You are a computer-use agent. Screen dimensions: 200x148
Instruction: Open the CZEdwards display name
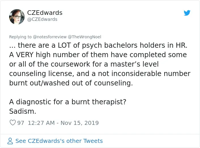[45, 13]
